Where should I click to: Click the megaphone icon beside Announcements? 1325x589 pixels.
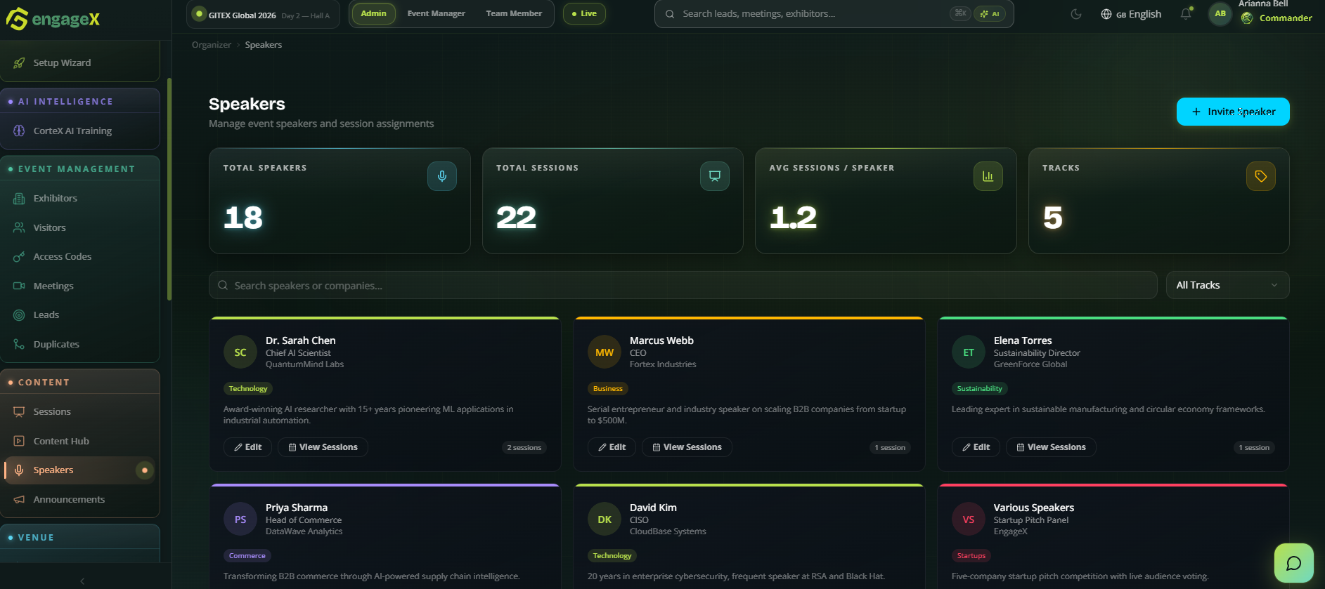tap(19, 499)
